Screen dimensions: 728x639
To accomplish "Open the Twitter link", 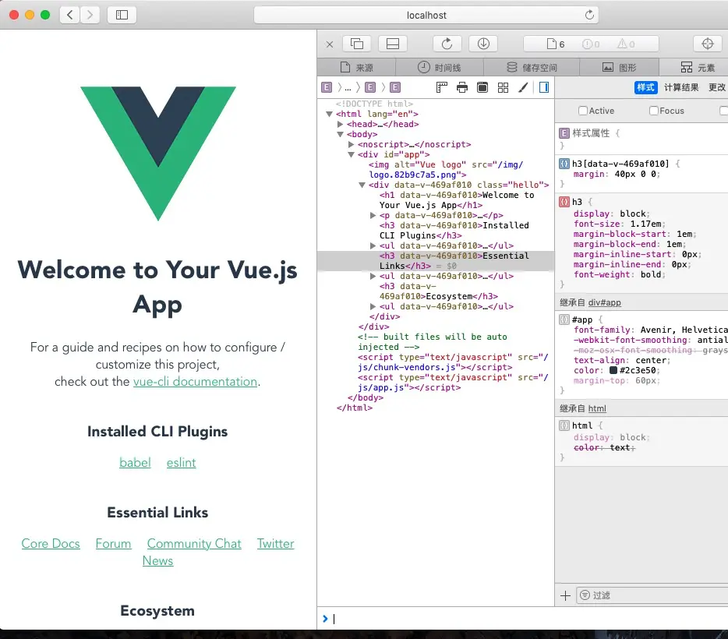I will (276, 543).
